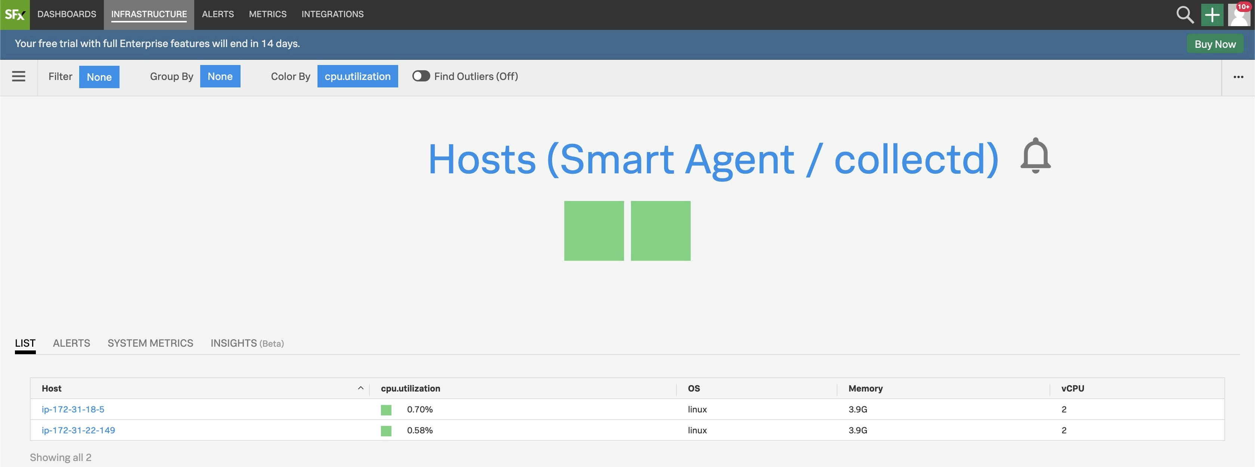
Task: Click the user profile avatar icon
Action: tap(1240, 15)
